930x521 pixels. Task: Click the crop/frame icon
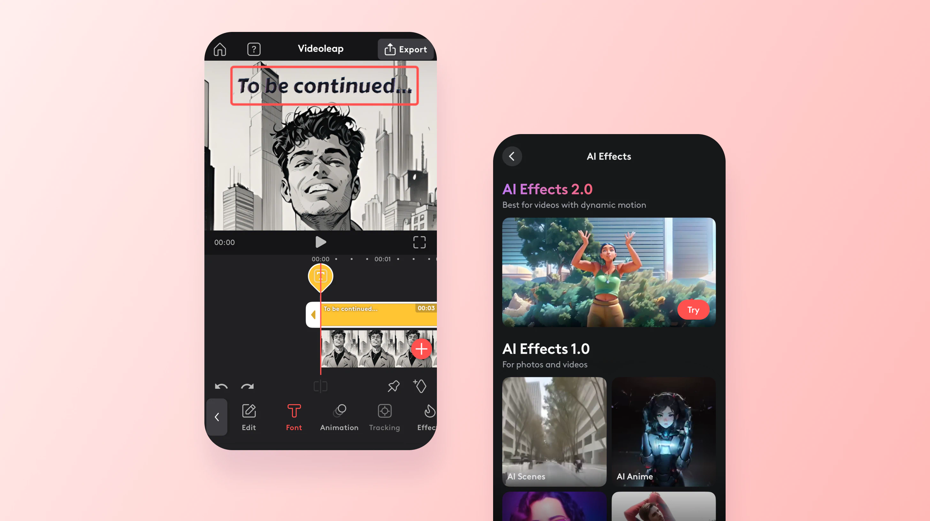point(419,242)
